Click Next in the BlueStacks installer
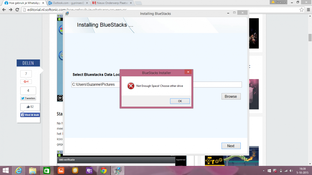312x175 pixels. tap(231, 146)
